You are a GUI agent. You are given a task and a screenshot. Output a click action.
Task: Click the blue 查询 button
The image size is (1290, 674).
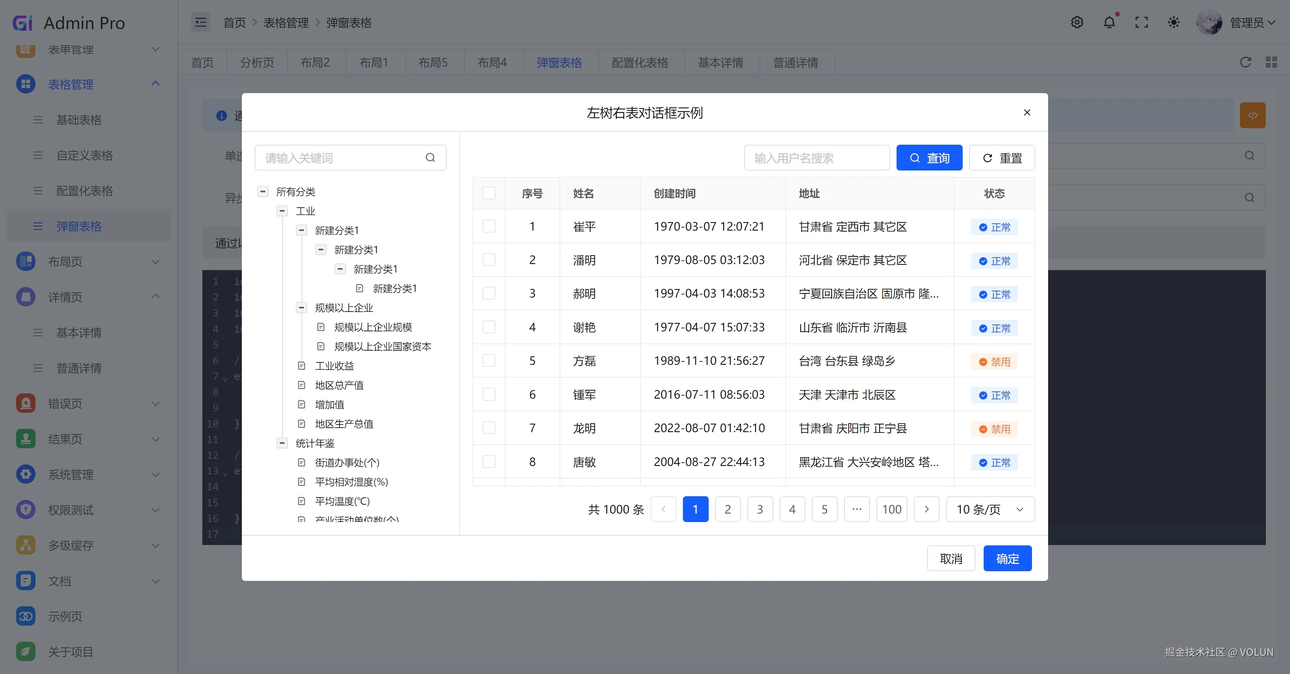(x=929, y=158)
